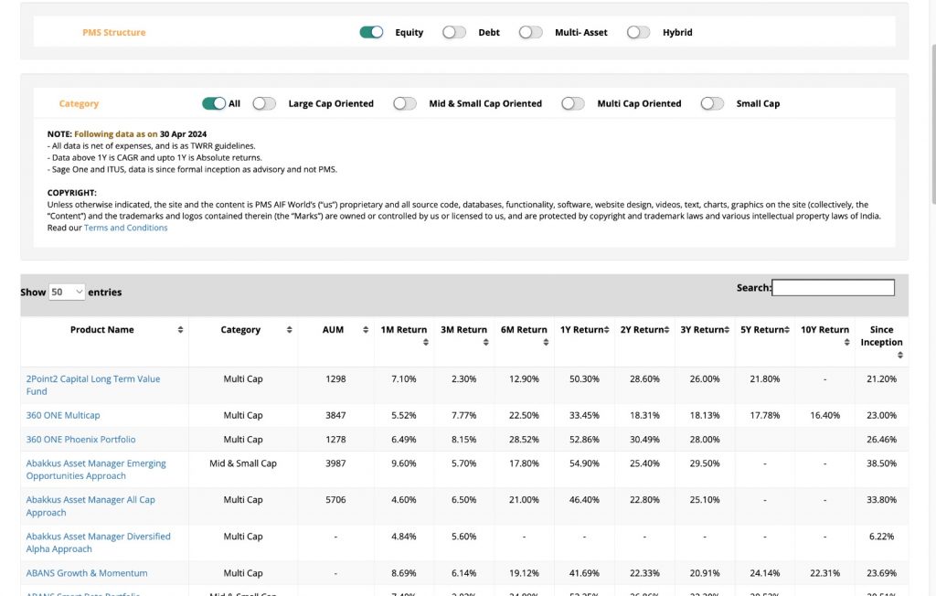Image resolution: width=936 pixels, height=596 pixels.
Task: Select the 30 Apr 2024 data date
Action: [x=183, y=133]
